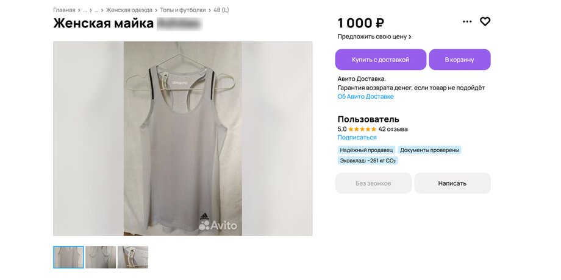
Task: Open "Об Авито Доставке" link
Action: (365, 97)
